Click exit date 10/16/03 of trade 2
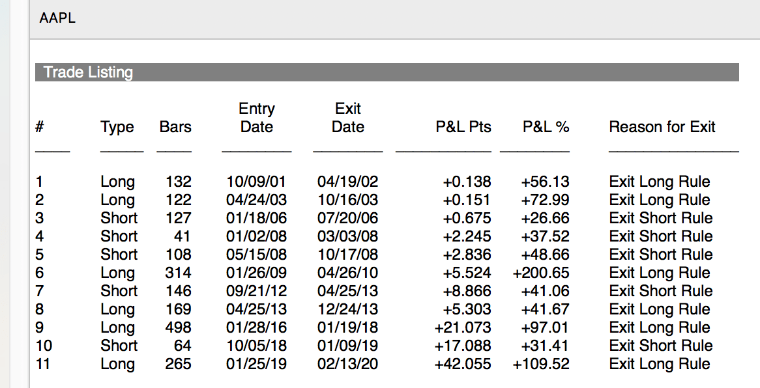Viewport: 760px width, 388px height. (x=347, y=200)
